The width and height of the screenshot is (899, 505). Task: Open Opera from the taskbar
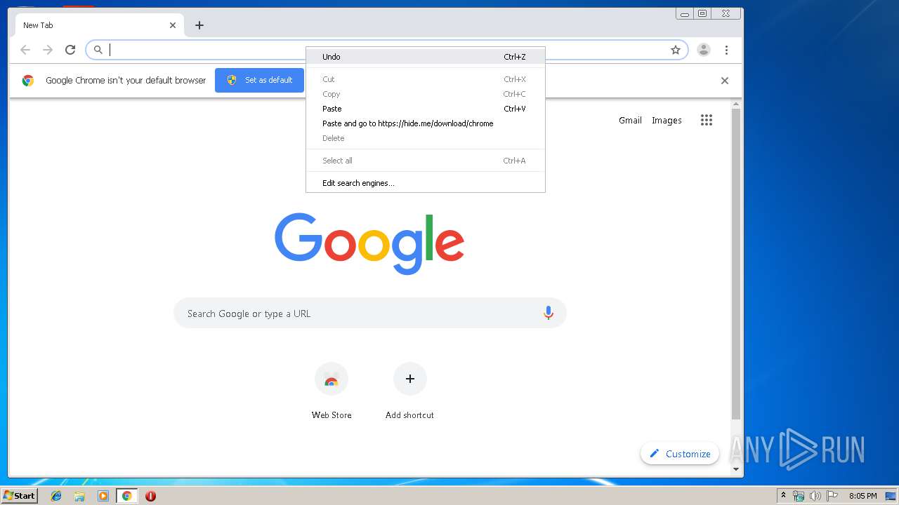pos(150,496)
